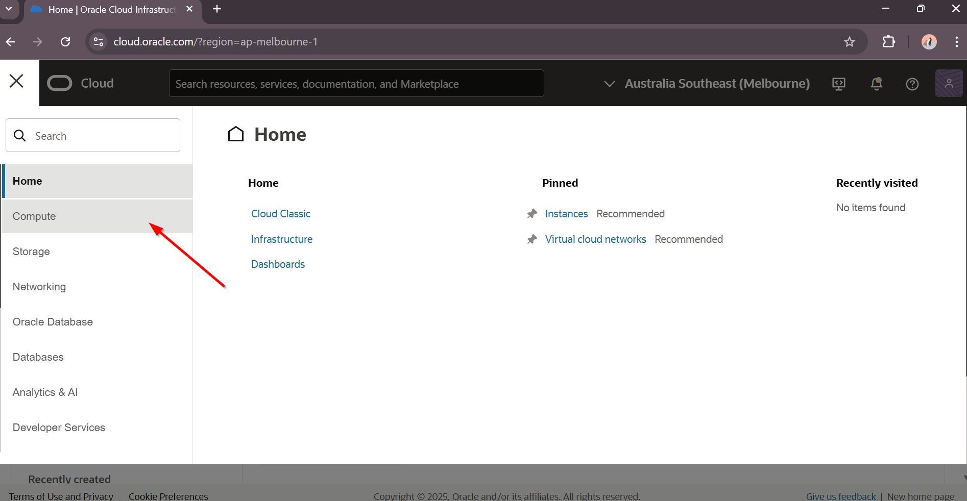
Task: Click the help question mark icon
Action: click(x=912, y=84)
